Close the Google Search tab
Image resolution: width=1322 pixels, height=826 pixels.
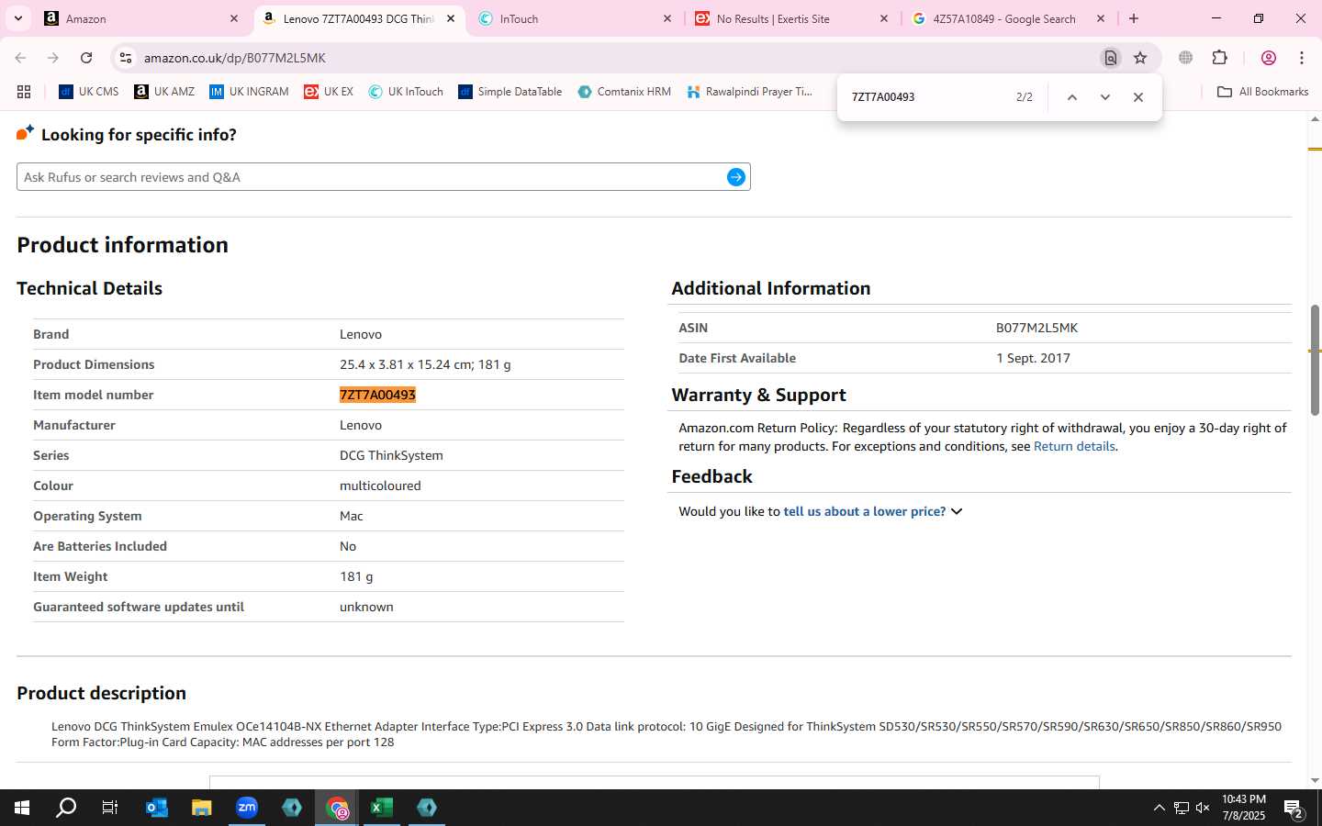click(1101, 18)
